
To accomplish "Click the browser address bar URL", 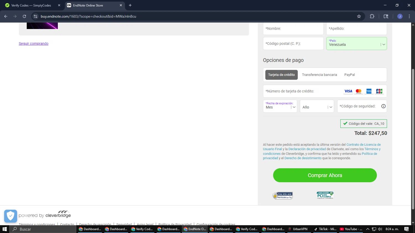I will coord(88,16).
